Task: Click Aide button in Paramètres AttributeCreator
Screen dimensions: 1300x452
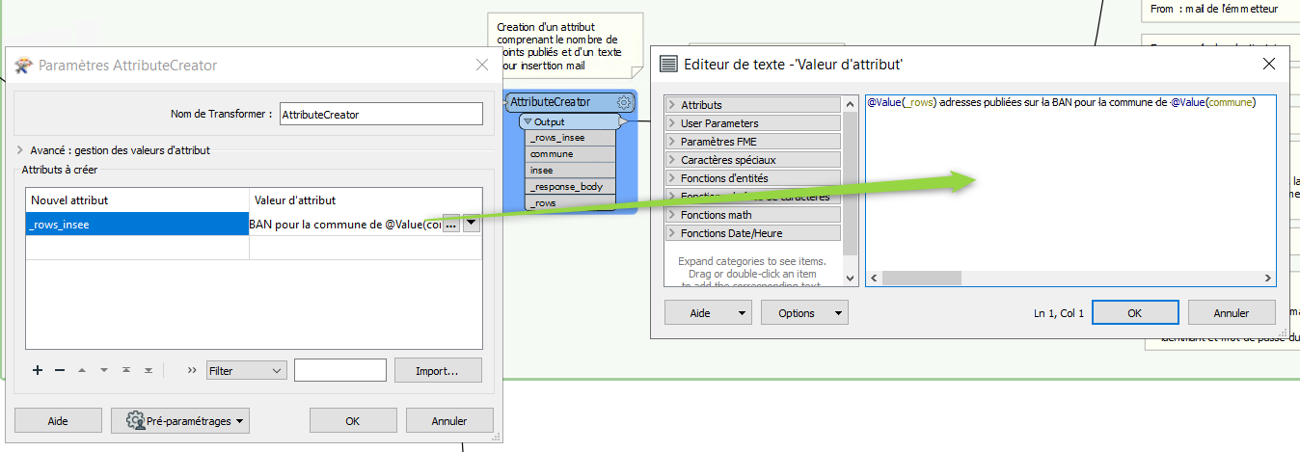Action: point(58,421)
